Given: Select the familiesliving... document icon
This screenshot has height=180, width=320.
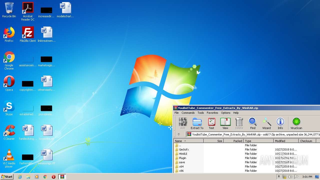Looking at the screenshot, I should pos(28,132).
